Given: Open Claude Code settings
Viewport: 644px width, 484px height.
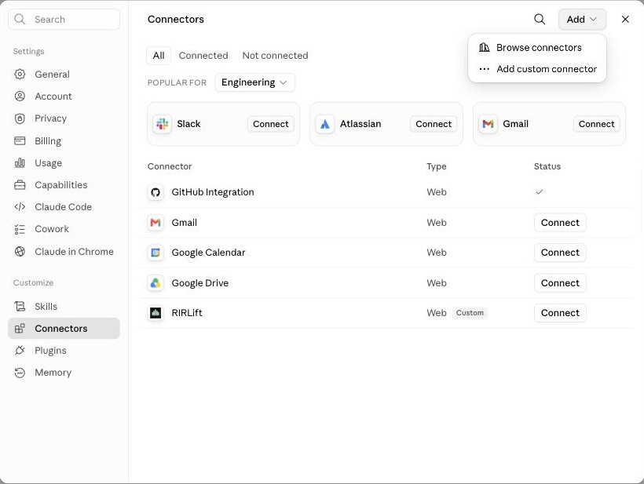Looking at the screenshot, I should tap(64, 207).
